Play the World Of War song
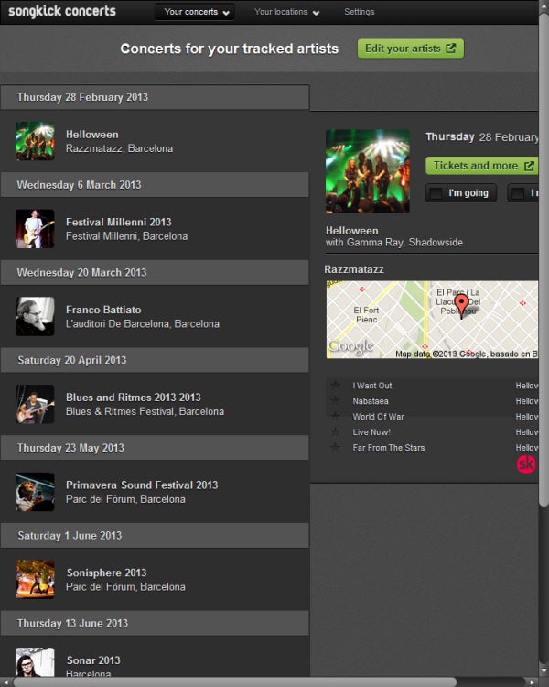This screenshot has height=687, width=549. click(x=378, y=416)
